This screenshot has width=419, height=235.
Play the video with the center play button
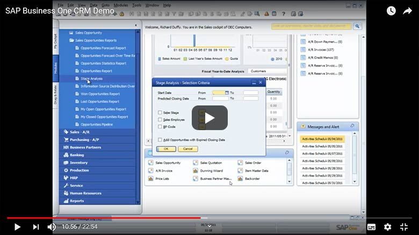point(209,118)
